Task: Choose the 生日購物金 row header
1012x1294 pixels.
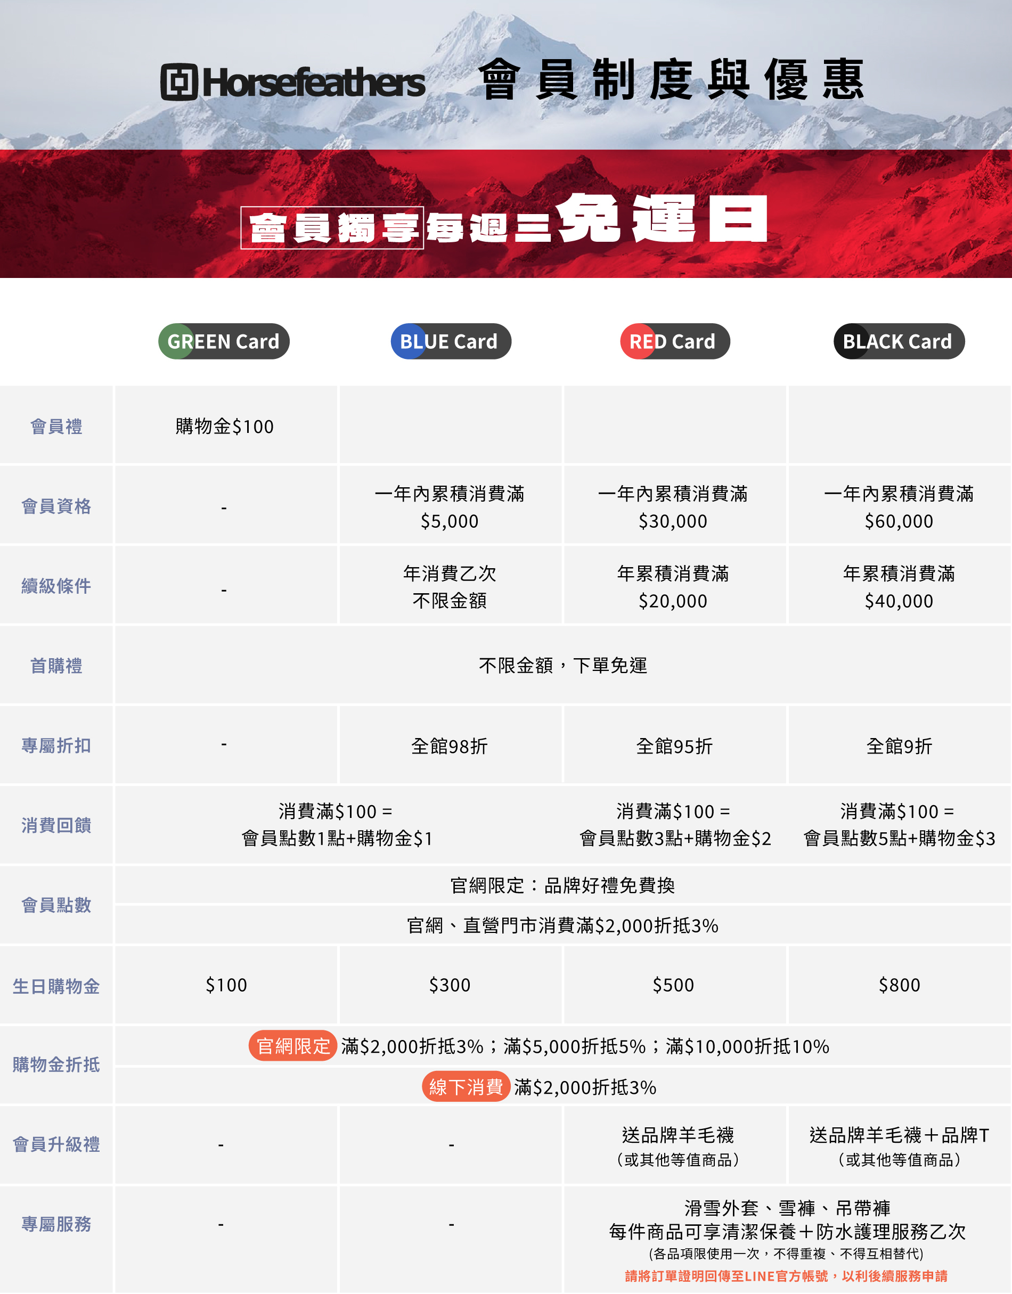Action: coord(56,986)
